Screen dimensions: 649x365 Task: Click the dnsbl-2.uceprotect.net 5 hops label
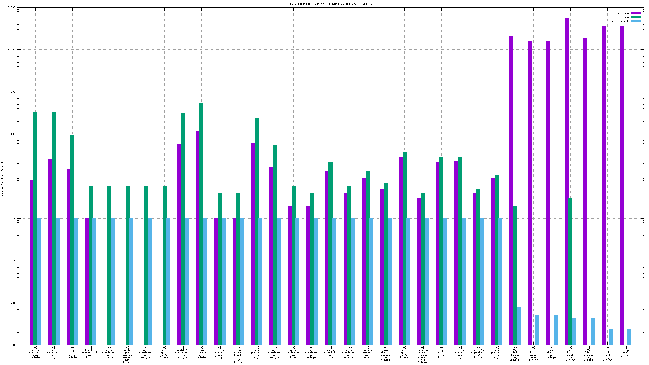click(478, 352)
